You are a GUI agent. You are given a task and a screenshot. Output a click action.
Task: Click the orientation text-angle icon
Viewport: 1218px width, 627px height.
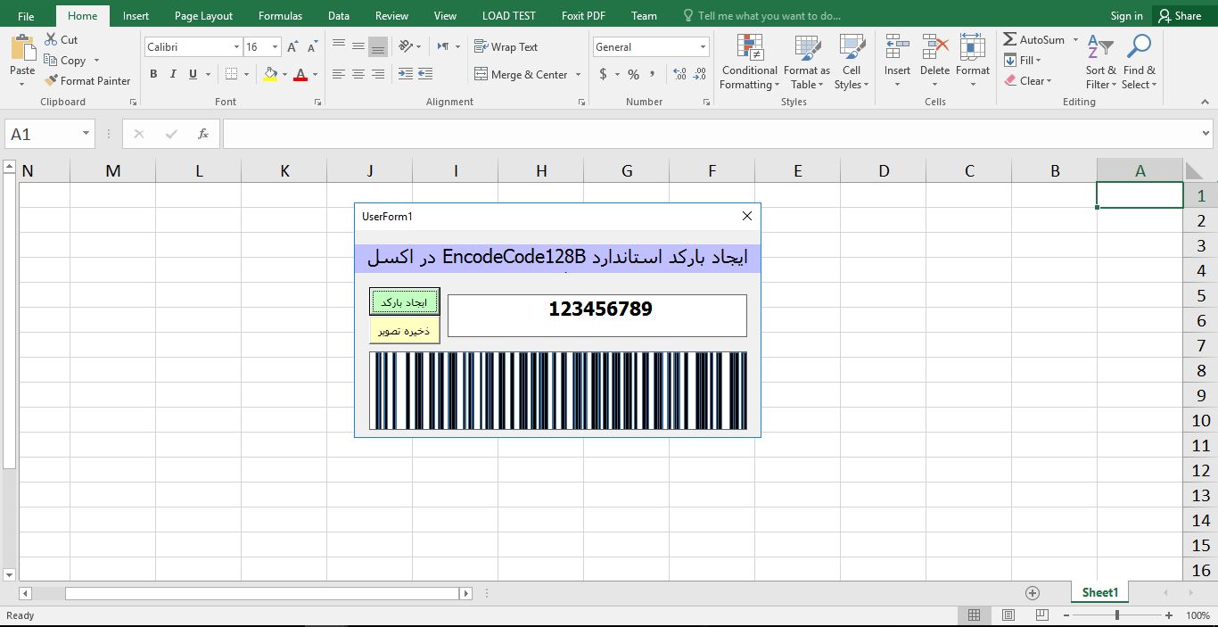pyautogui.click(x=406, y=46)
